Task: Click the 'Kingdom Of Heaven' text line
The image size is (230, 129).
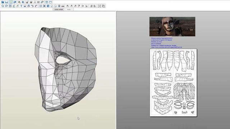Action: click(x=161, y=40)
